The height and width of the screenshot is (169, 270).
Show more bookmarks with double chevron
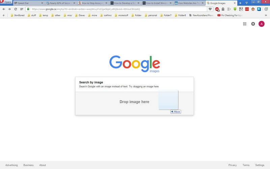coord(266,15)
